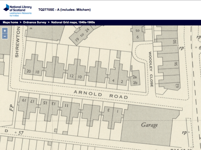The height and width of the screenshot is (150, 201).
Task: Go to the Ordnance Survey breadcrumb
Action: point(35,22)
